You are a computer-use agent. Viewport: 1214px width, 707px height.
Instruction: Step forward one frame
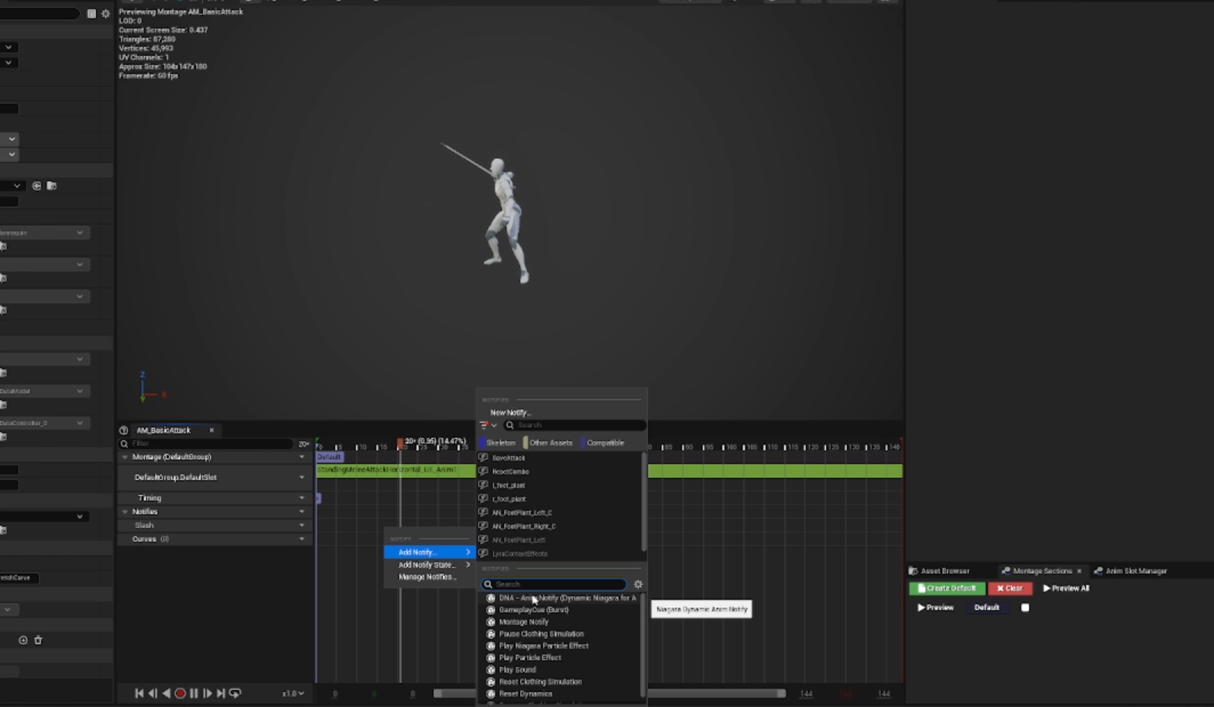208,693
